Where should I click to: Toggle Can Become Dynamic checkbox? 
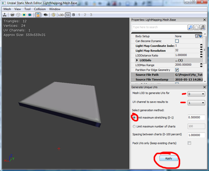point(177,41)
